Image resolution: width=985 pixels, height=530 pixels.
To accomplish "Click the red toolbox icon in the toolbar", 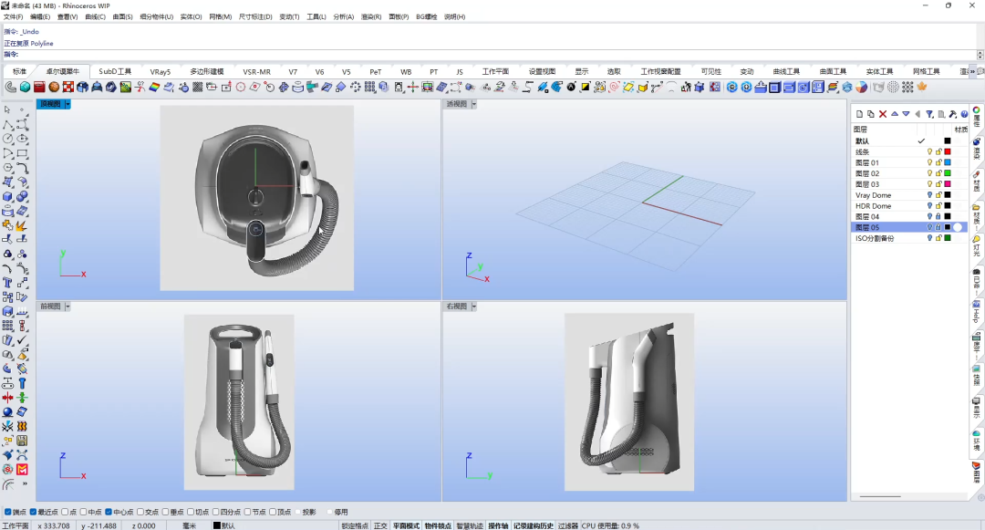I will 39,87.
